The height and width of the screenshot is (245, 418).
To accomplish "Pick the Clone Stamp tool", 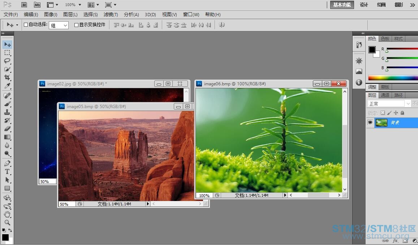I will click(x=7, y=112).
